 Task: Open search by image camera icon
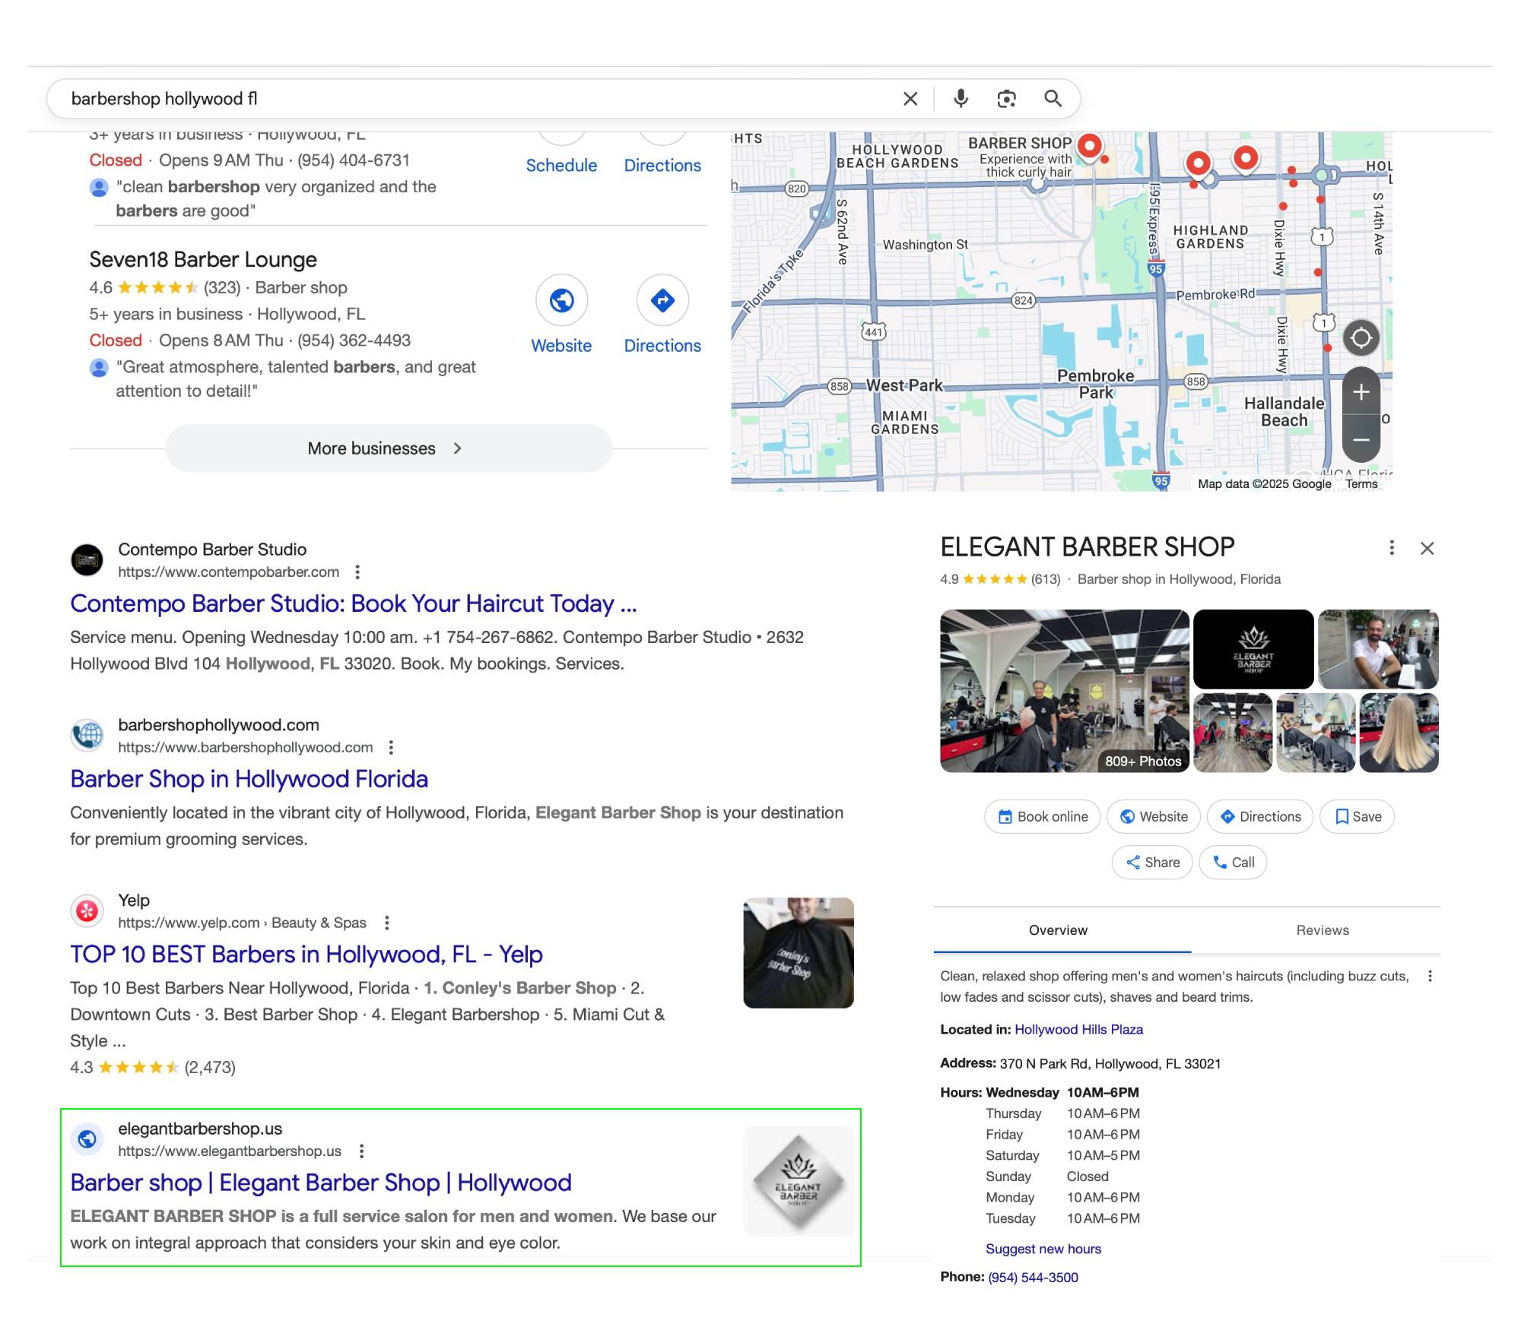[x=1006, y=99]
